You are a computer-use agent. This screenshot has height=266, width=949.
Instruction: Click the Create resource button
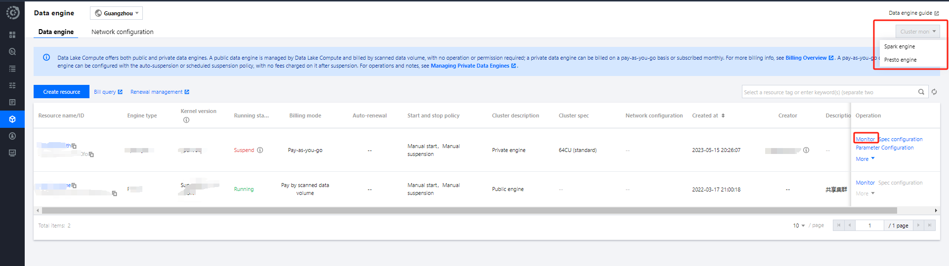click(61, 92)
